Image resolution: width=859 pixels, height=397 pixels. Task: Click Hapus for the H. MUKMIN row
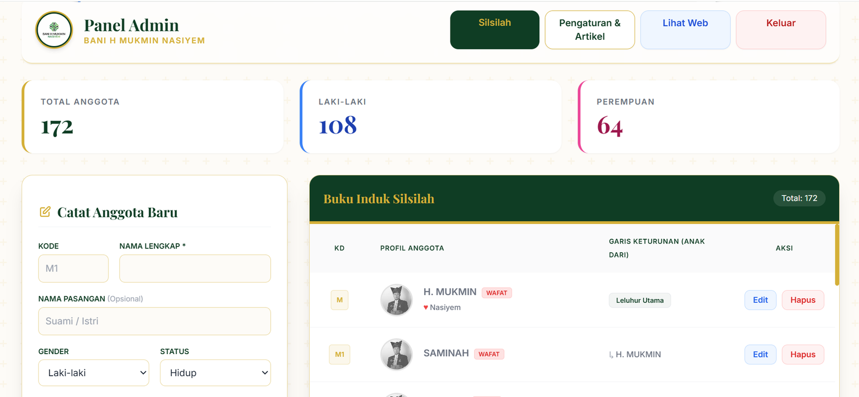(803, 300)
